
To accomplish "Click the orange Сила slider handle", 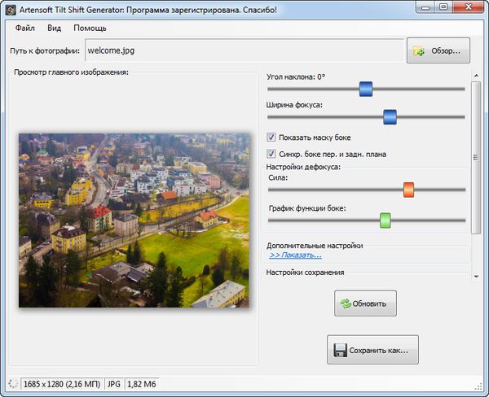I will (408, 190).
